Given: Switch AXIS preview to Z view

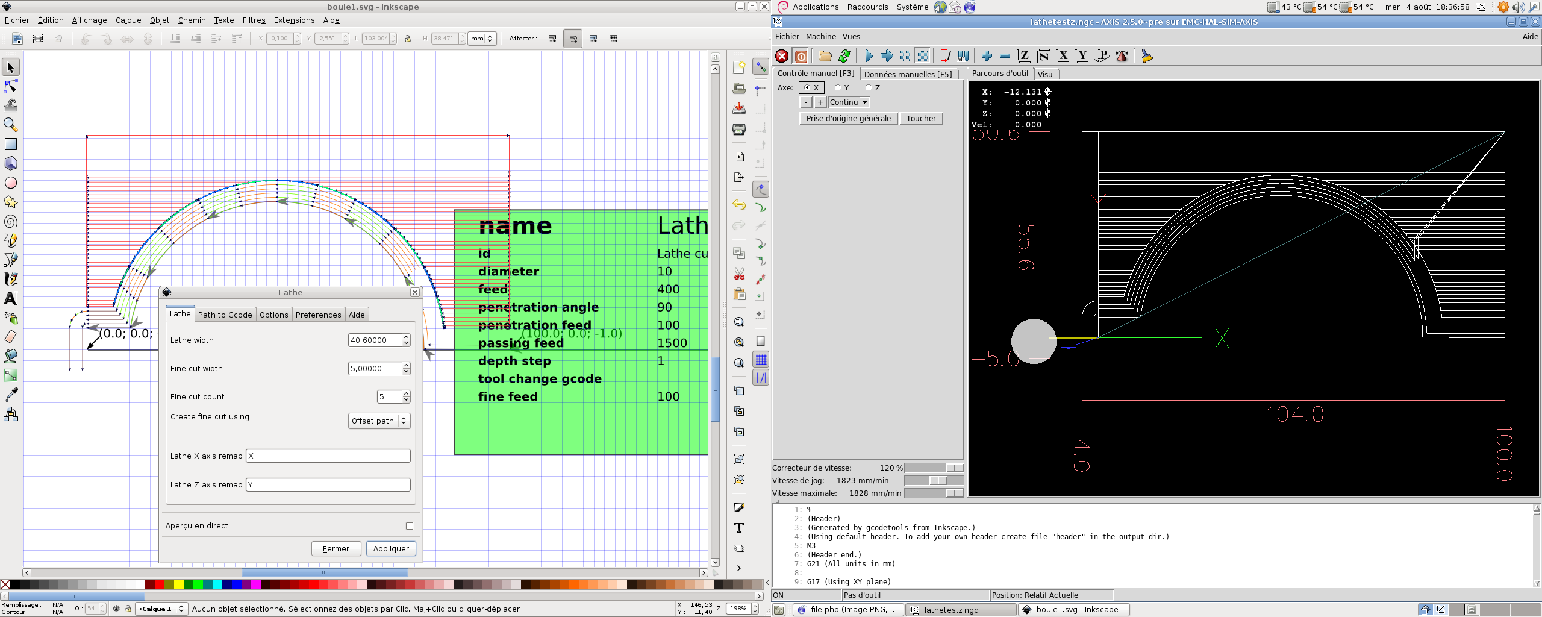Looking at the screenshot, I should pos(1023,56).
